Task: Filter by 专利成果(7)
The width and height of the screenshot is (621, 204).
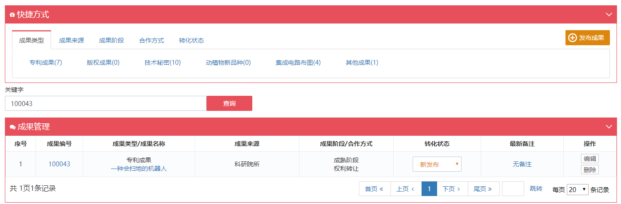Action: (46, 63)
